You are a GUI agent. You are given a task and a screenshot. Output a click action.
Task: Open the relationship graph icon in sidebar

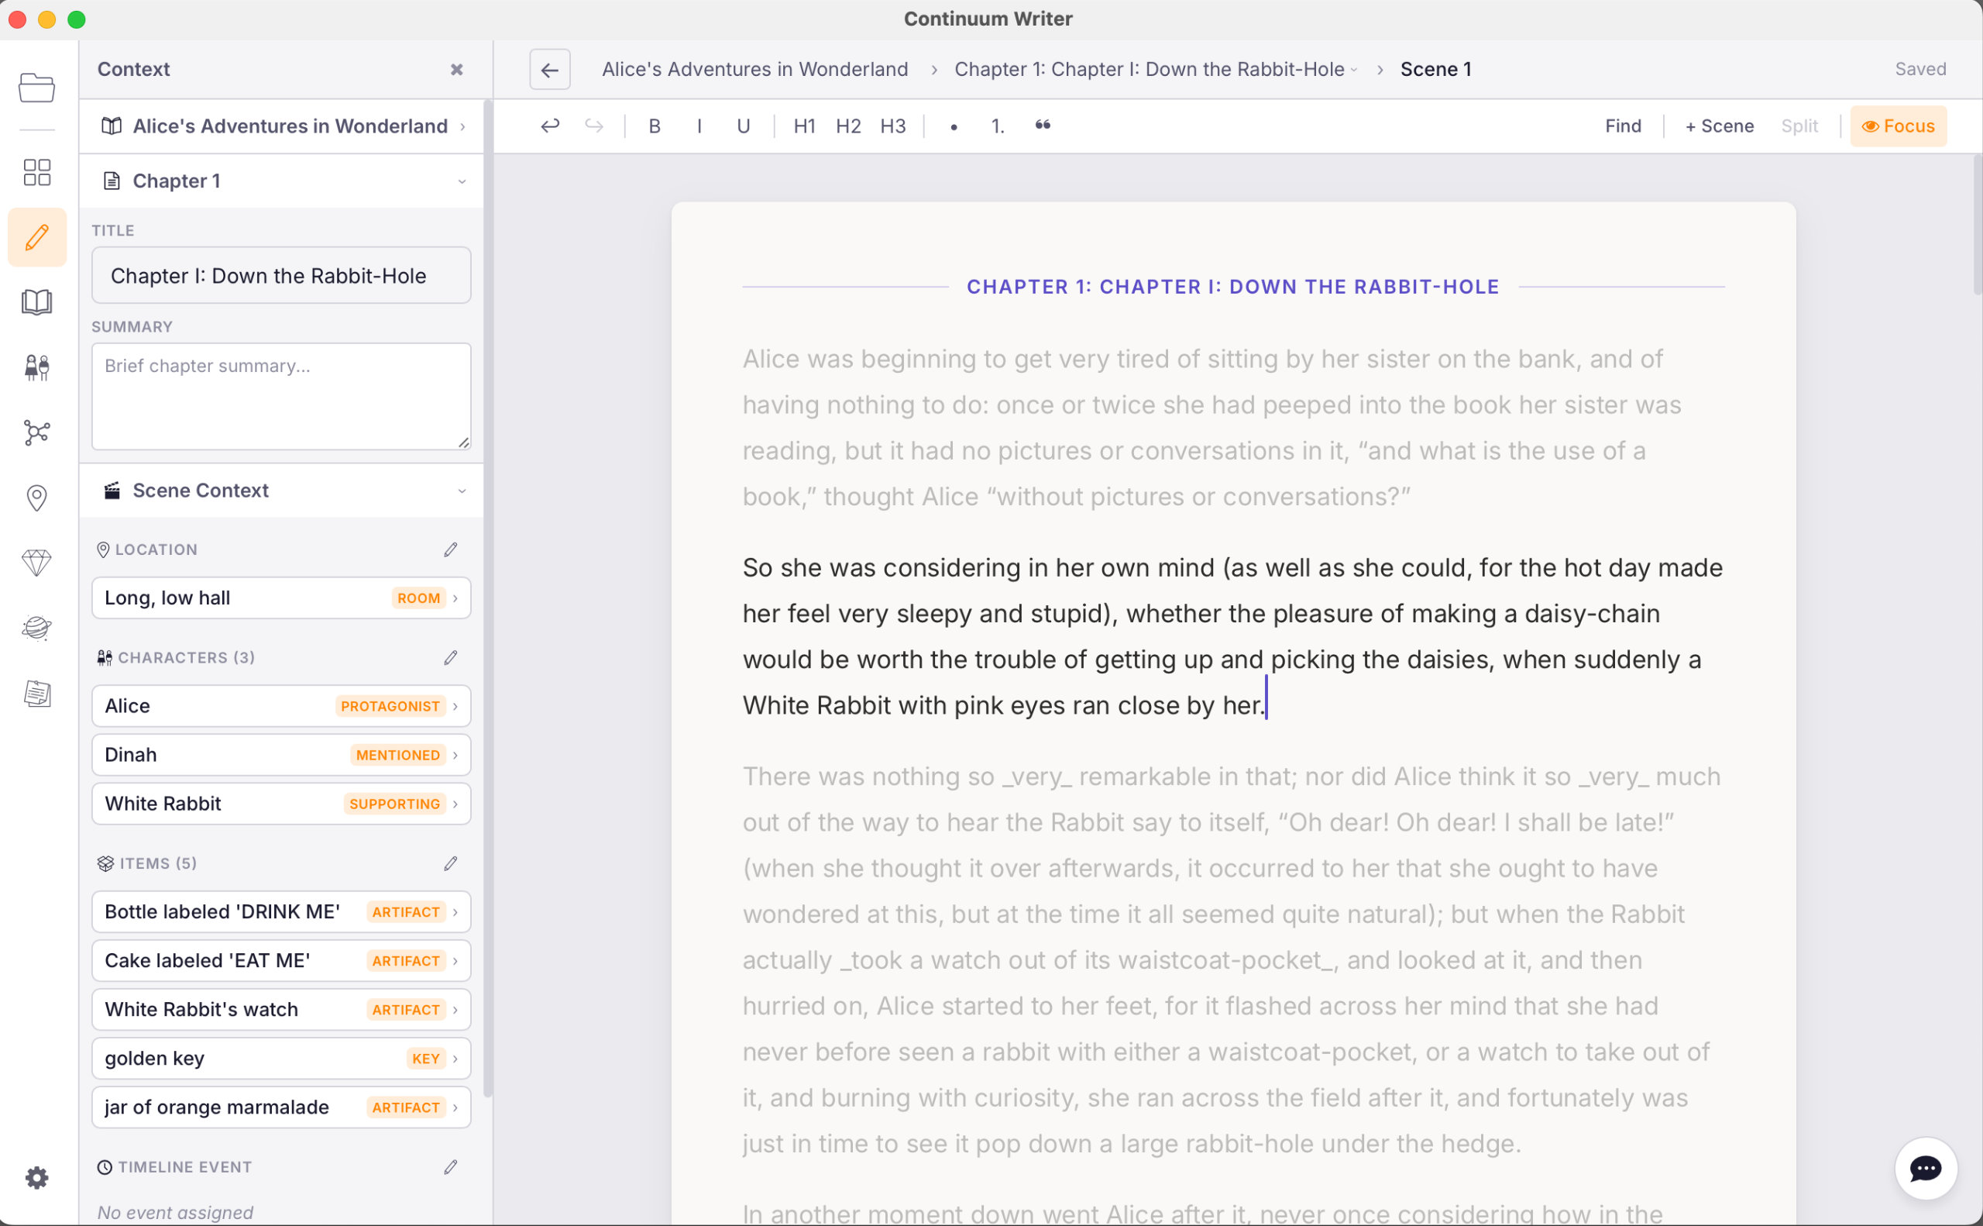36,432
